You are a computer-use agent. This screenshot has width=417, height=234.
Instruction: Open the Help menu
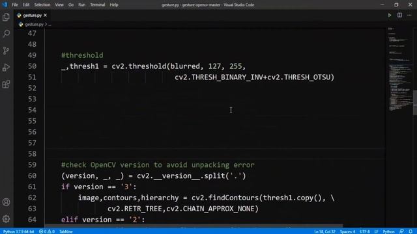(x=114, y=5)
